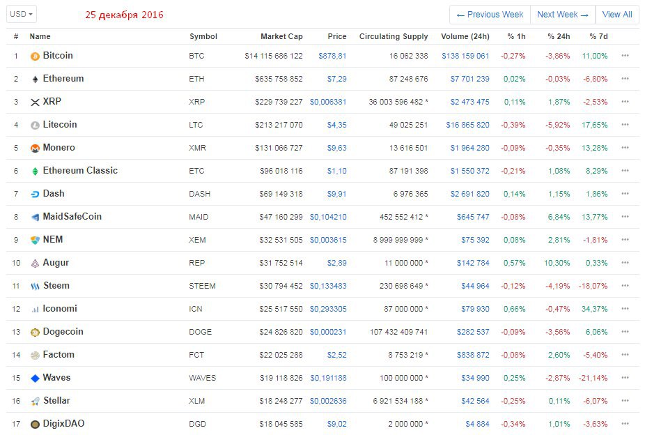This screenshot has height=435, width=645.
Task: Click the Ethereum diamond logo icon
Action: point(35,79)
